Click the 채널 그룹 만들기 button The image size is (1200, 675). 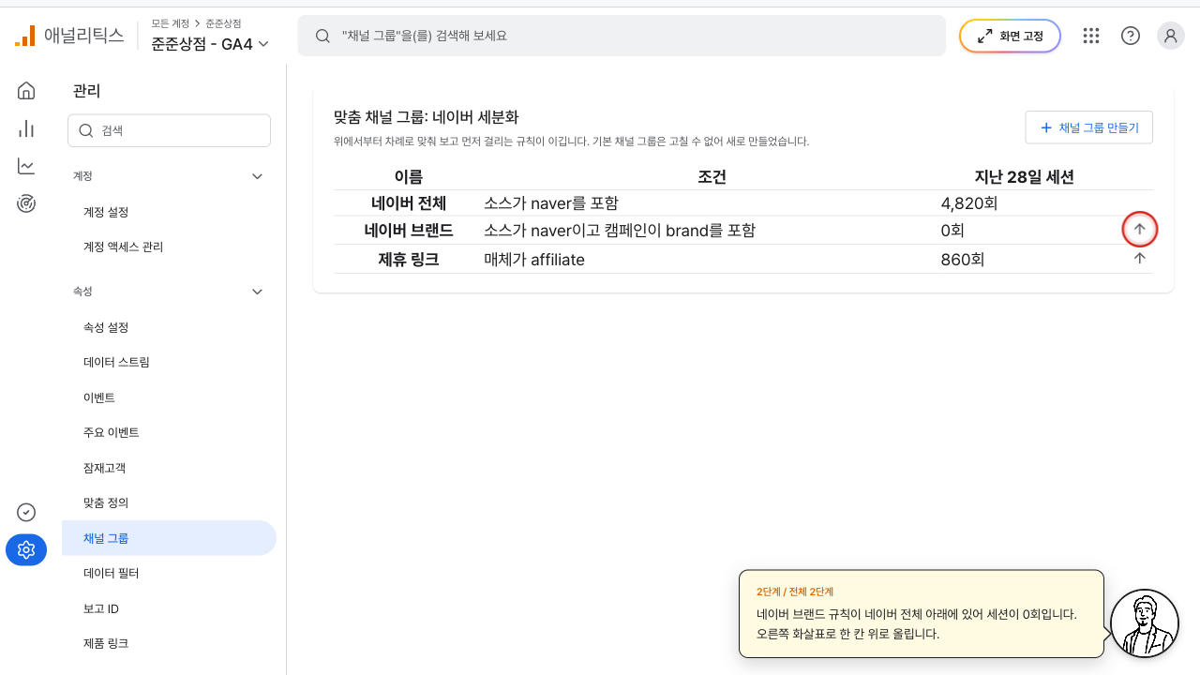click(1088, 127)
